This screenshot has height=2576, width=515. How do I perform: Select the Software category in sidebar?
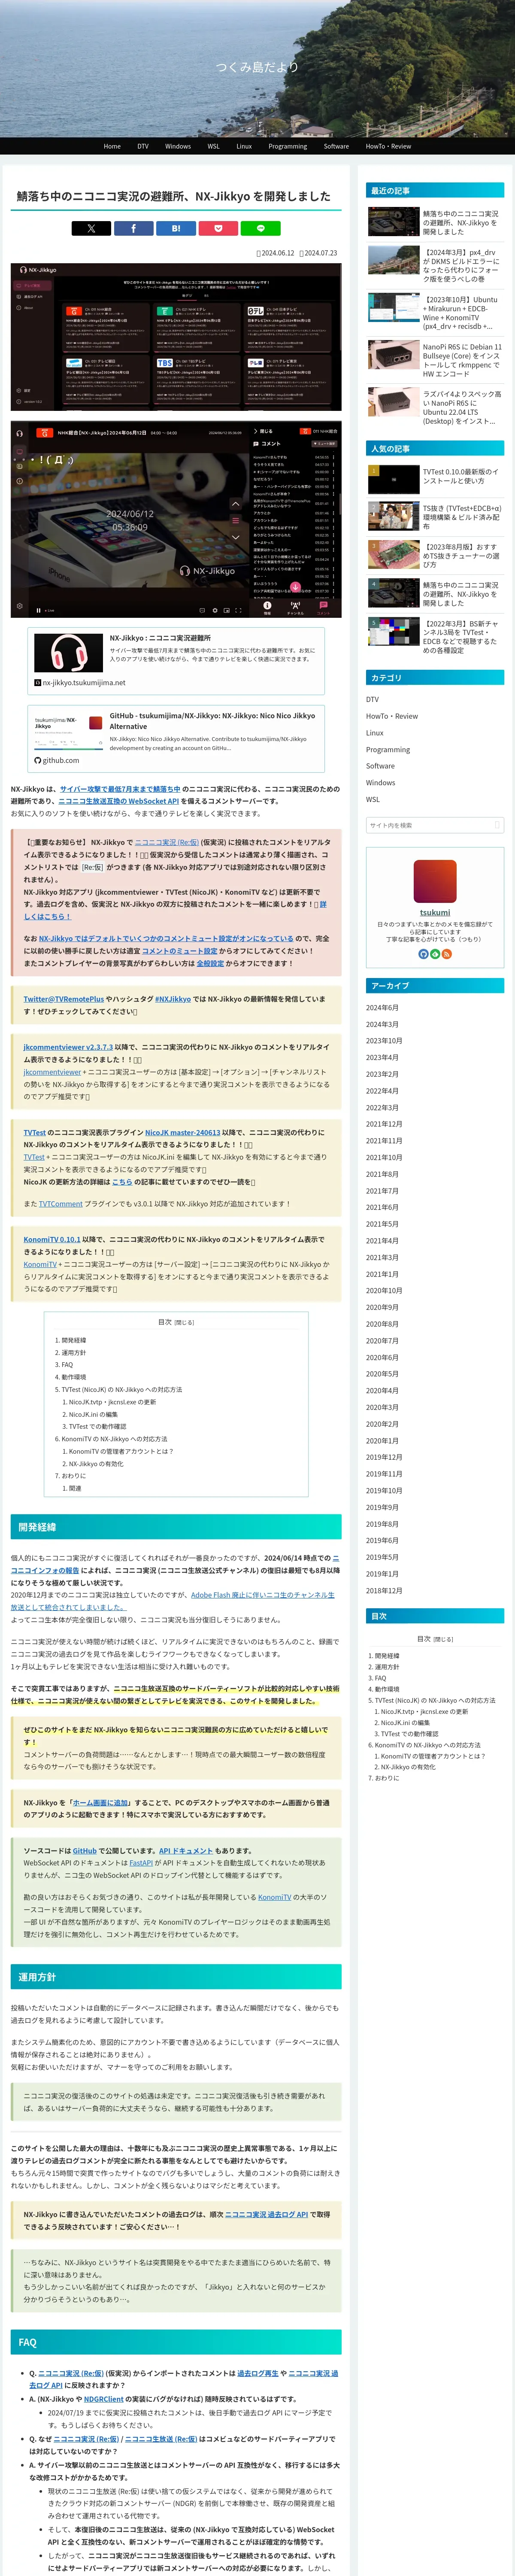pos(380,766)
